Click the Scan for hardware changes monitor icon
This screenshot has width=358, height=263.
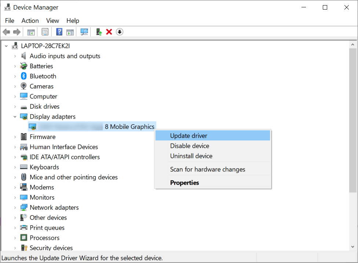tap(84, 32)
